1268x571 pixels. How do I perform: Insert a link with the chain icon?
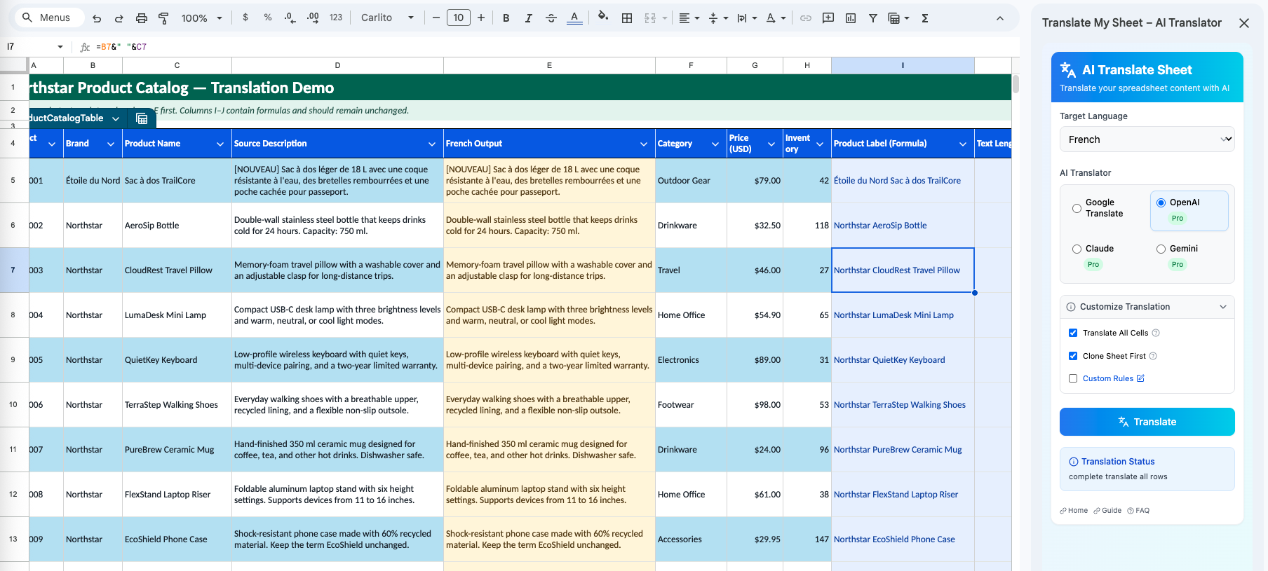click(x=806, y=18)
